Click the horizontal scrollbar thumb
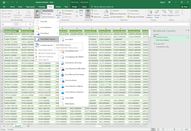Viewport: 191px width, 131px height. tap(98, 126)
